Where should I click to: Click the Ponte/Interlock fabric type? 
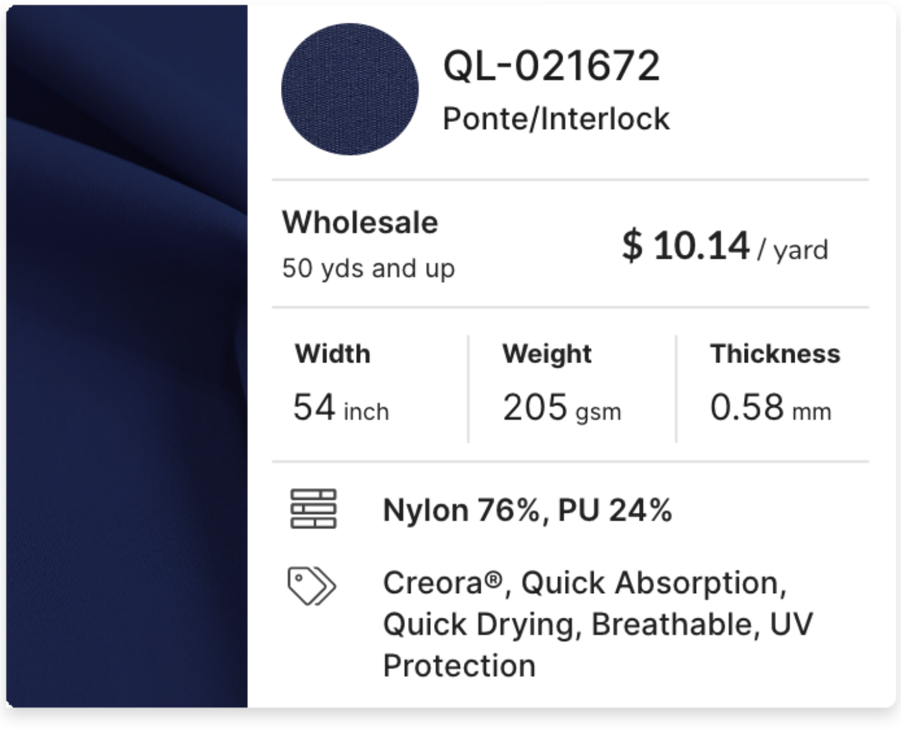click(556, 119)
